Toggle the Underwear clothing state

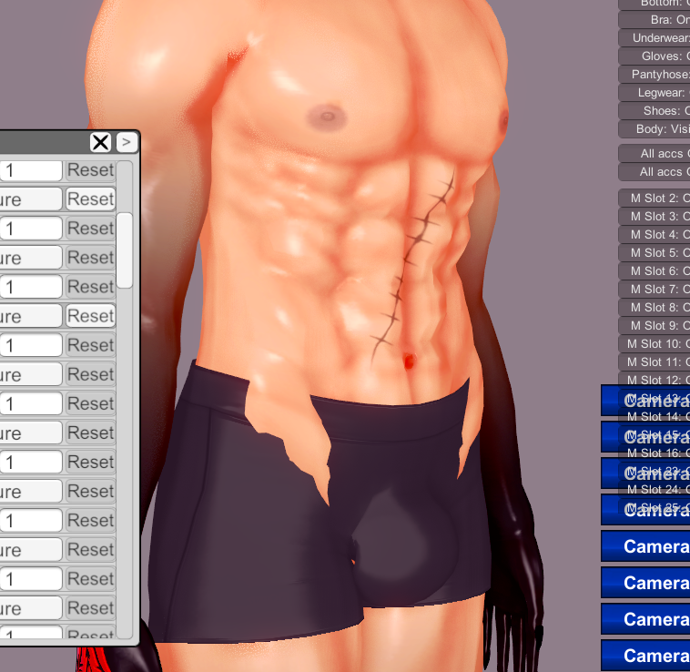point(654,37)
